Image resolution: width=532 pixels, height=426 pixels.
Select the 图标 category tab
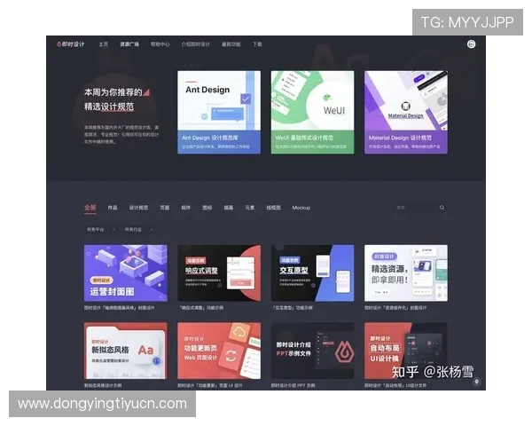click(x=207, y=208)
